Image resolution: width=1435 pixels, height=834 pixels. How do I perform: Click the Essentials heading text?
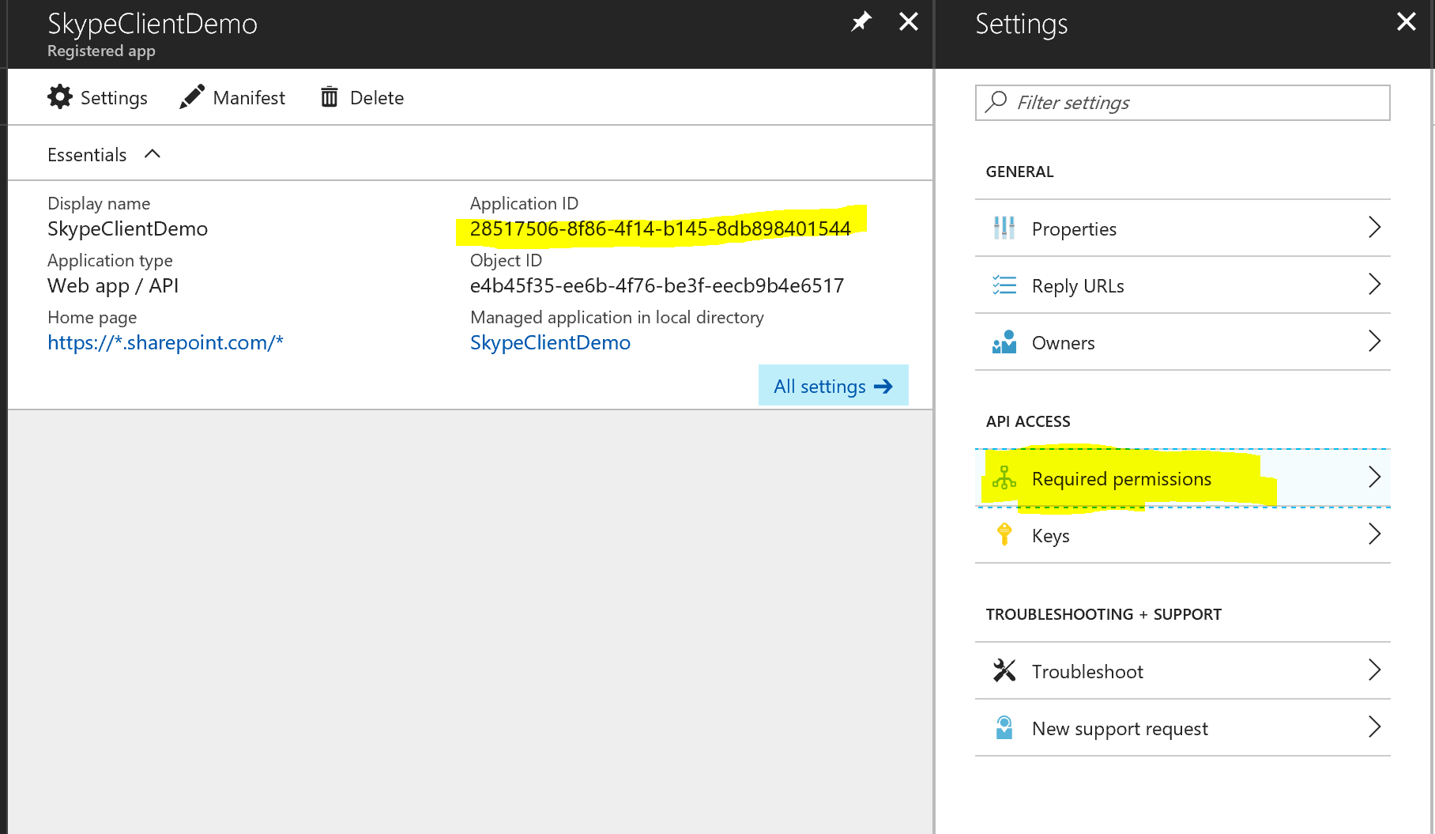coord(87,155)
